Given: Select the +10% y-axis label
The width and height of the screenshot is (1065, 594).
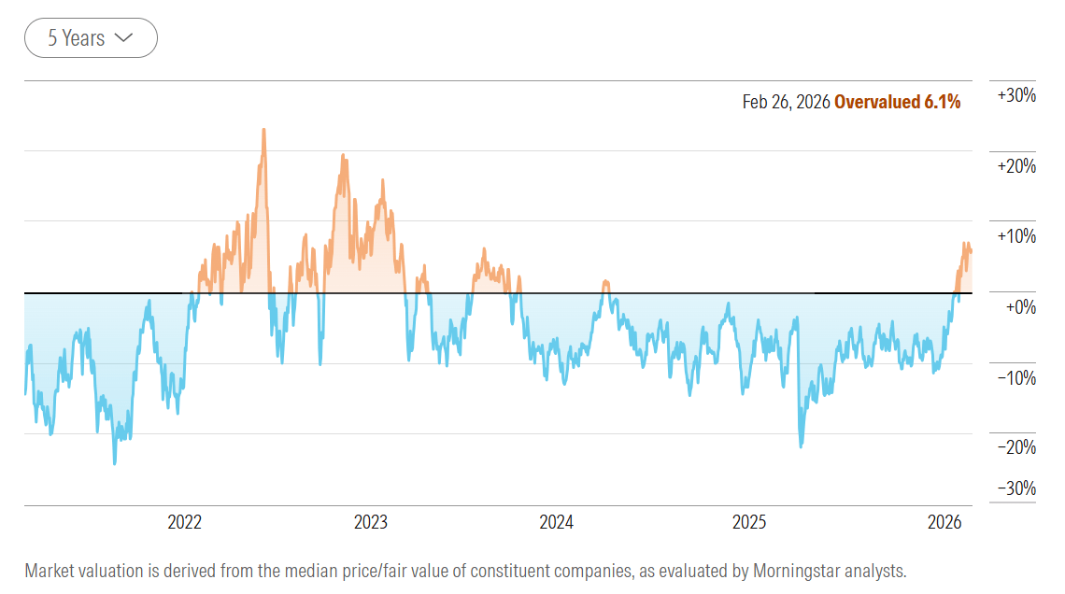Looking at the screenshot, I should click(x=1015, y=236).
